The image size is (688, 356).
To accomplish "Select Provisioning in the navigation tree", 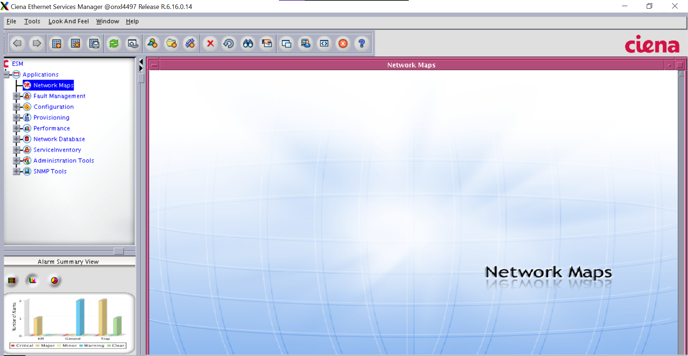I will tap(51, 118).
